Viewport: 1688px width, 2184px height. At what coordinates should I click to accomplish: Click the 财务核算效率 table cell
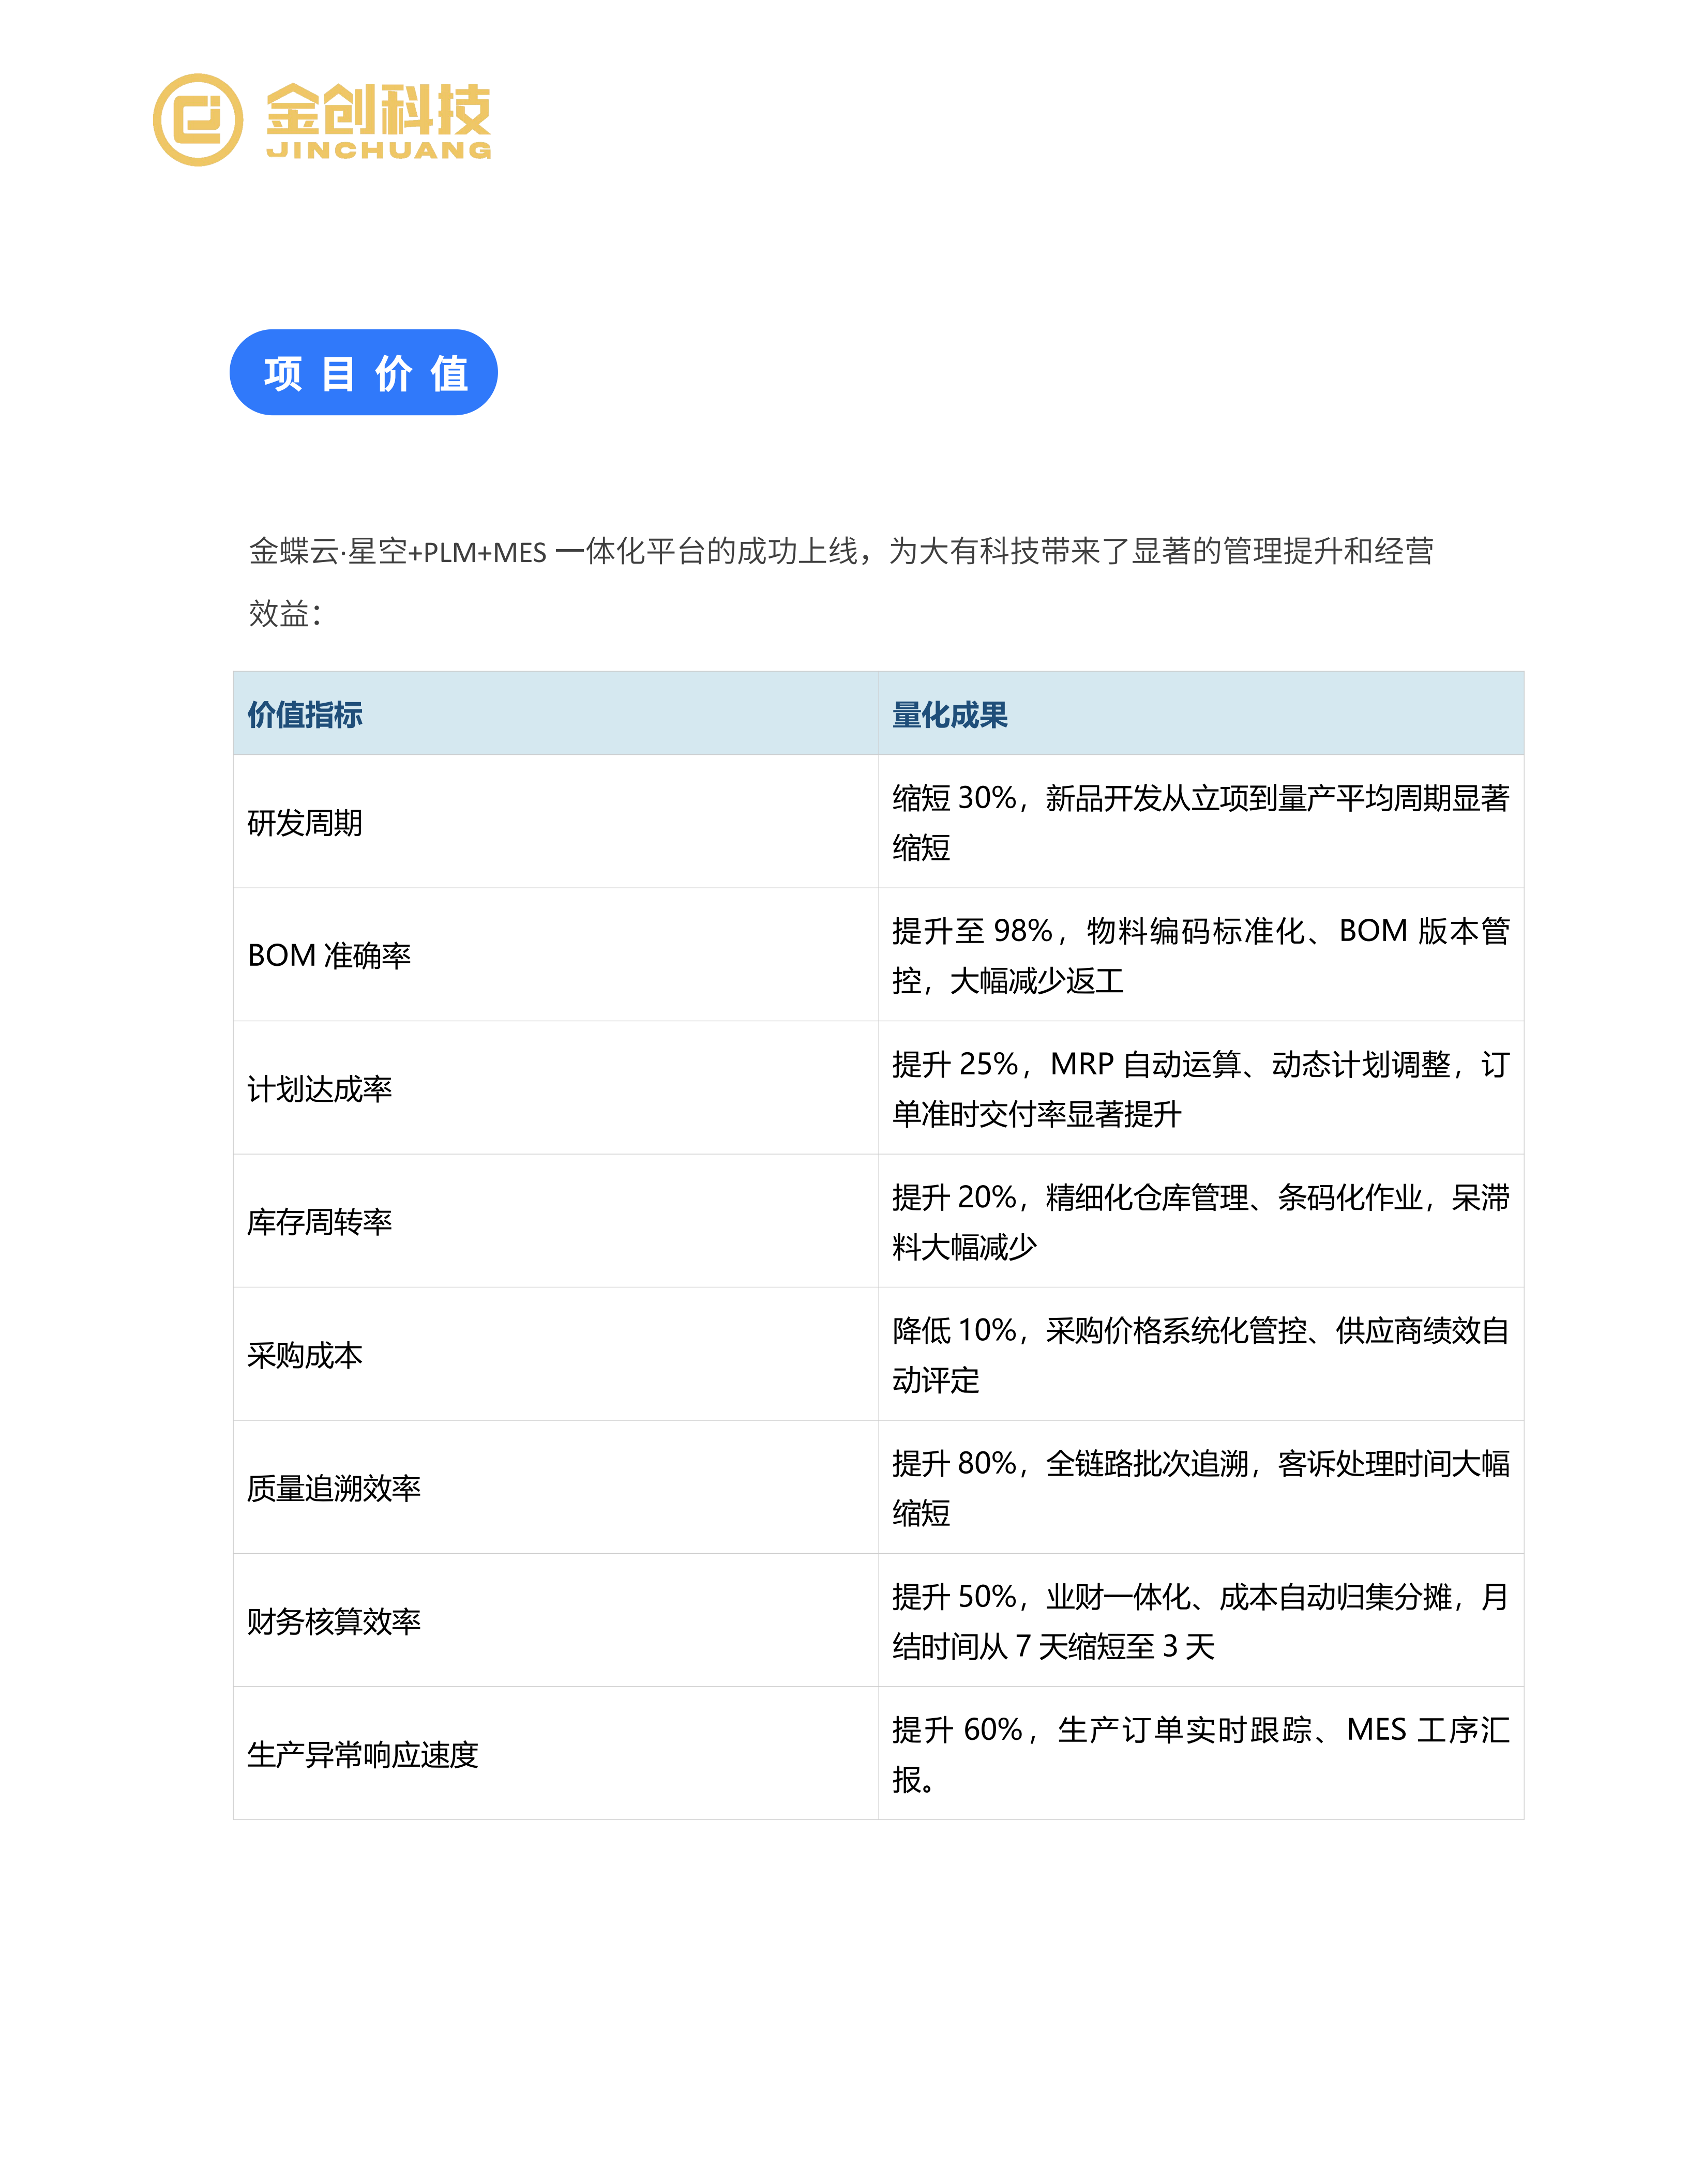pyautogui.click(x=556, y=1620)
